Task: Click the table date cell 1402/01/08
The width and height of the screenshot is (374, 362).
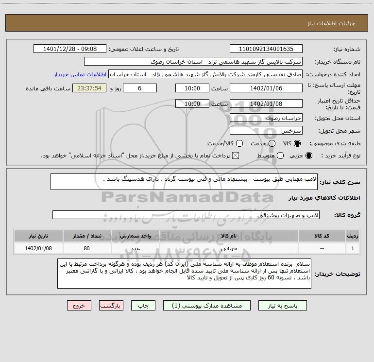Action: [38, 248]
